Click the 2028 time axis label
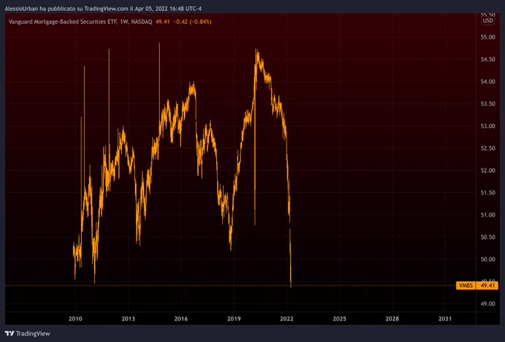The image size is (505, 342). pos(392,319)
